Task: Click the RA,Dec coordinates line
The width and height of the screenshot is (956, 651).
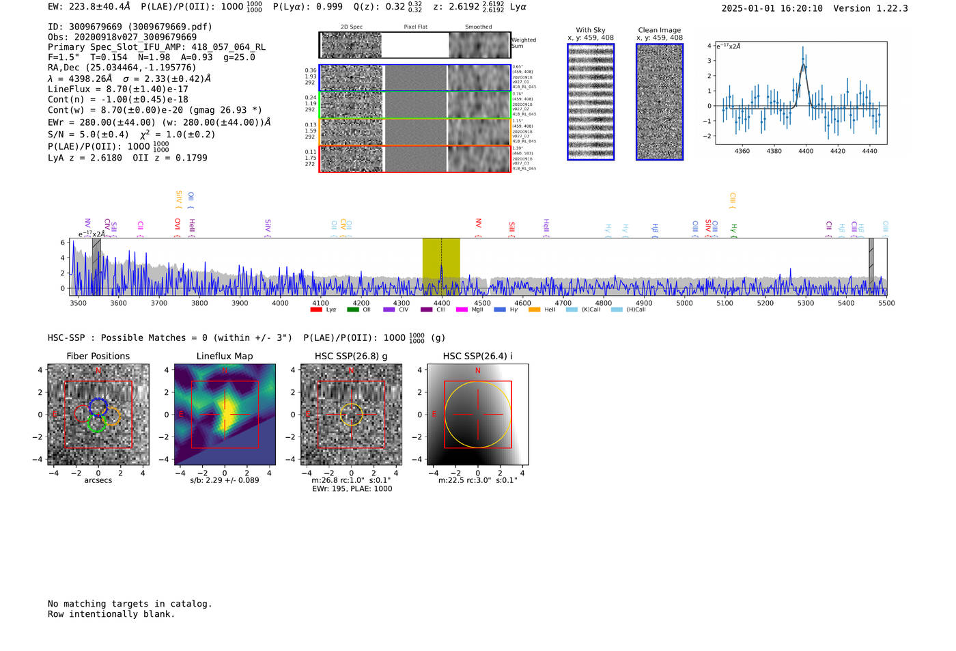Action: coord(122,68)
